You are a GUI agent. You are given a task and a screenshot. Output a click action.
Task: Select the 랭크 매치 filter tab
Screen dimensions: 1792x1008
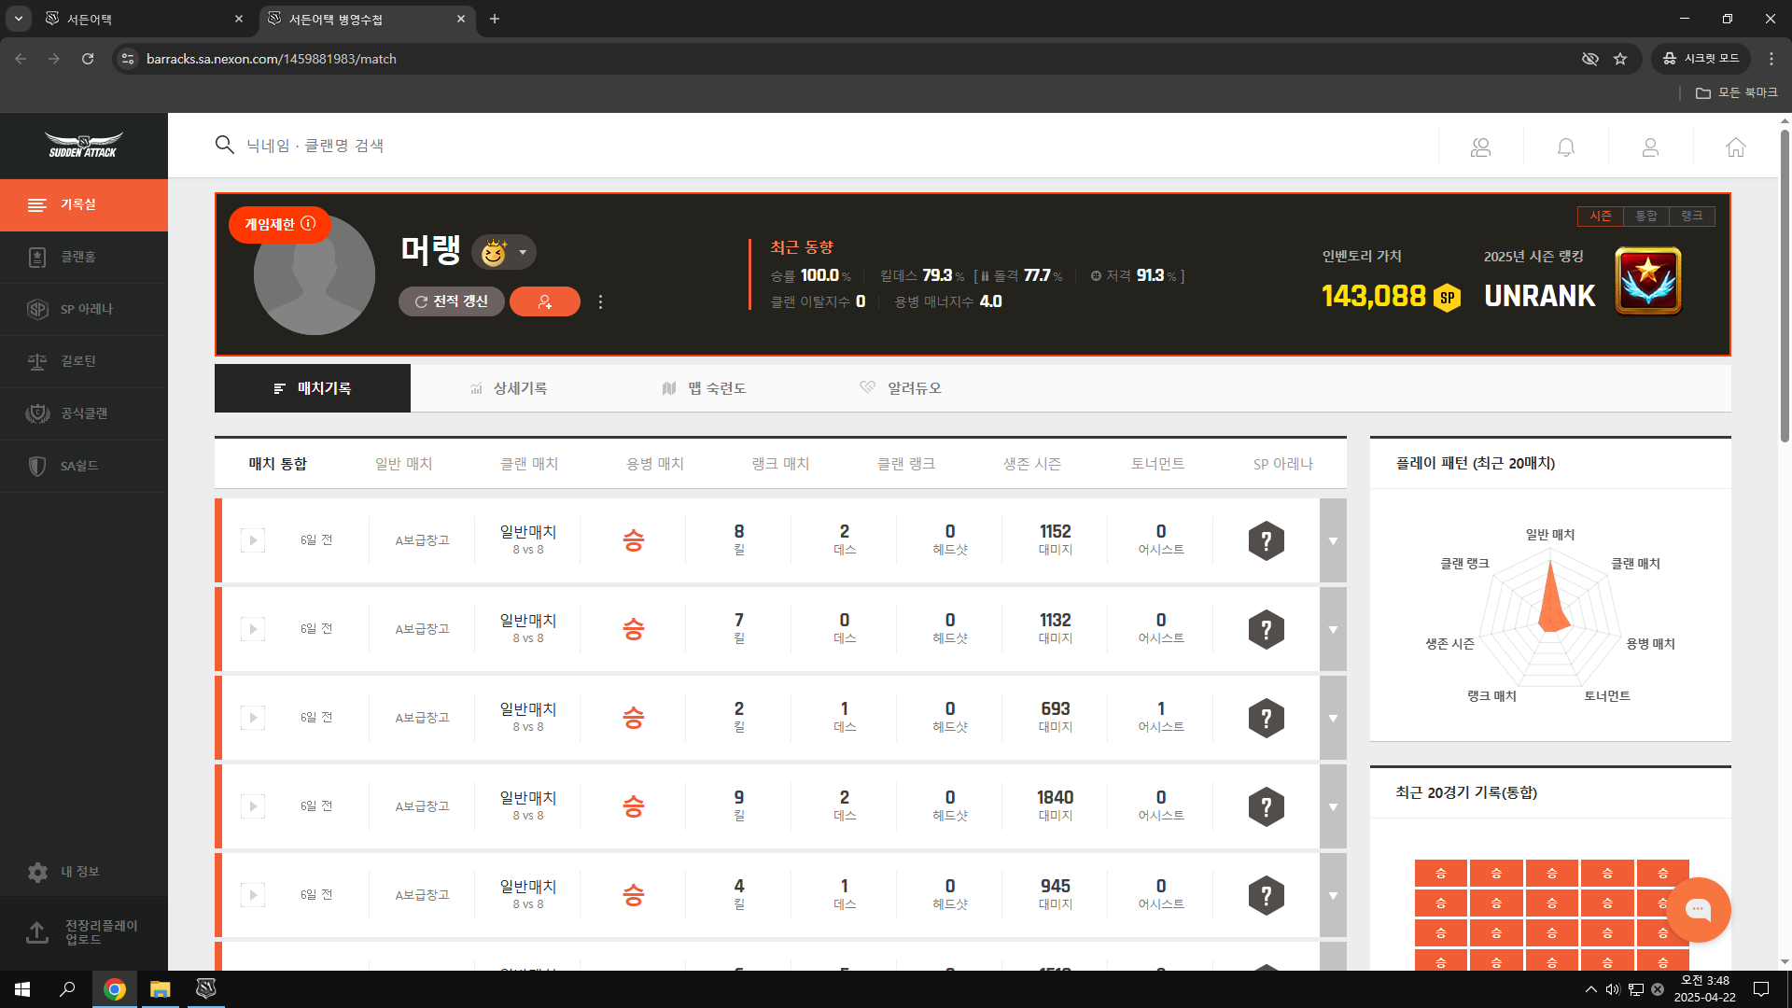(780, 464)
